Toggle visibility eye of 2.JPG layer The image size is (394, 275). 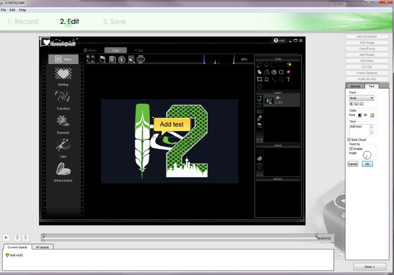[278, 98]
